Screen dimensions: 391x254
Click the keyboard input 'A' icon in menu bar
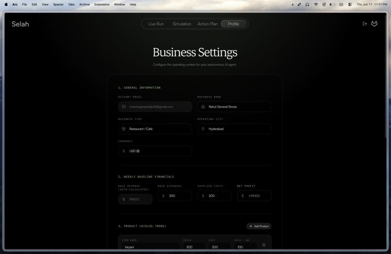293,4
